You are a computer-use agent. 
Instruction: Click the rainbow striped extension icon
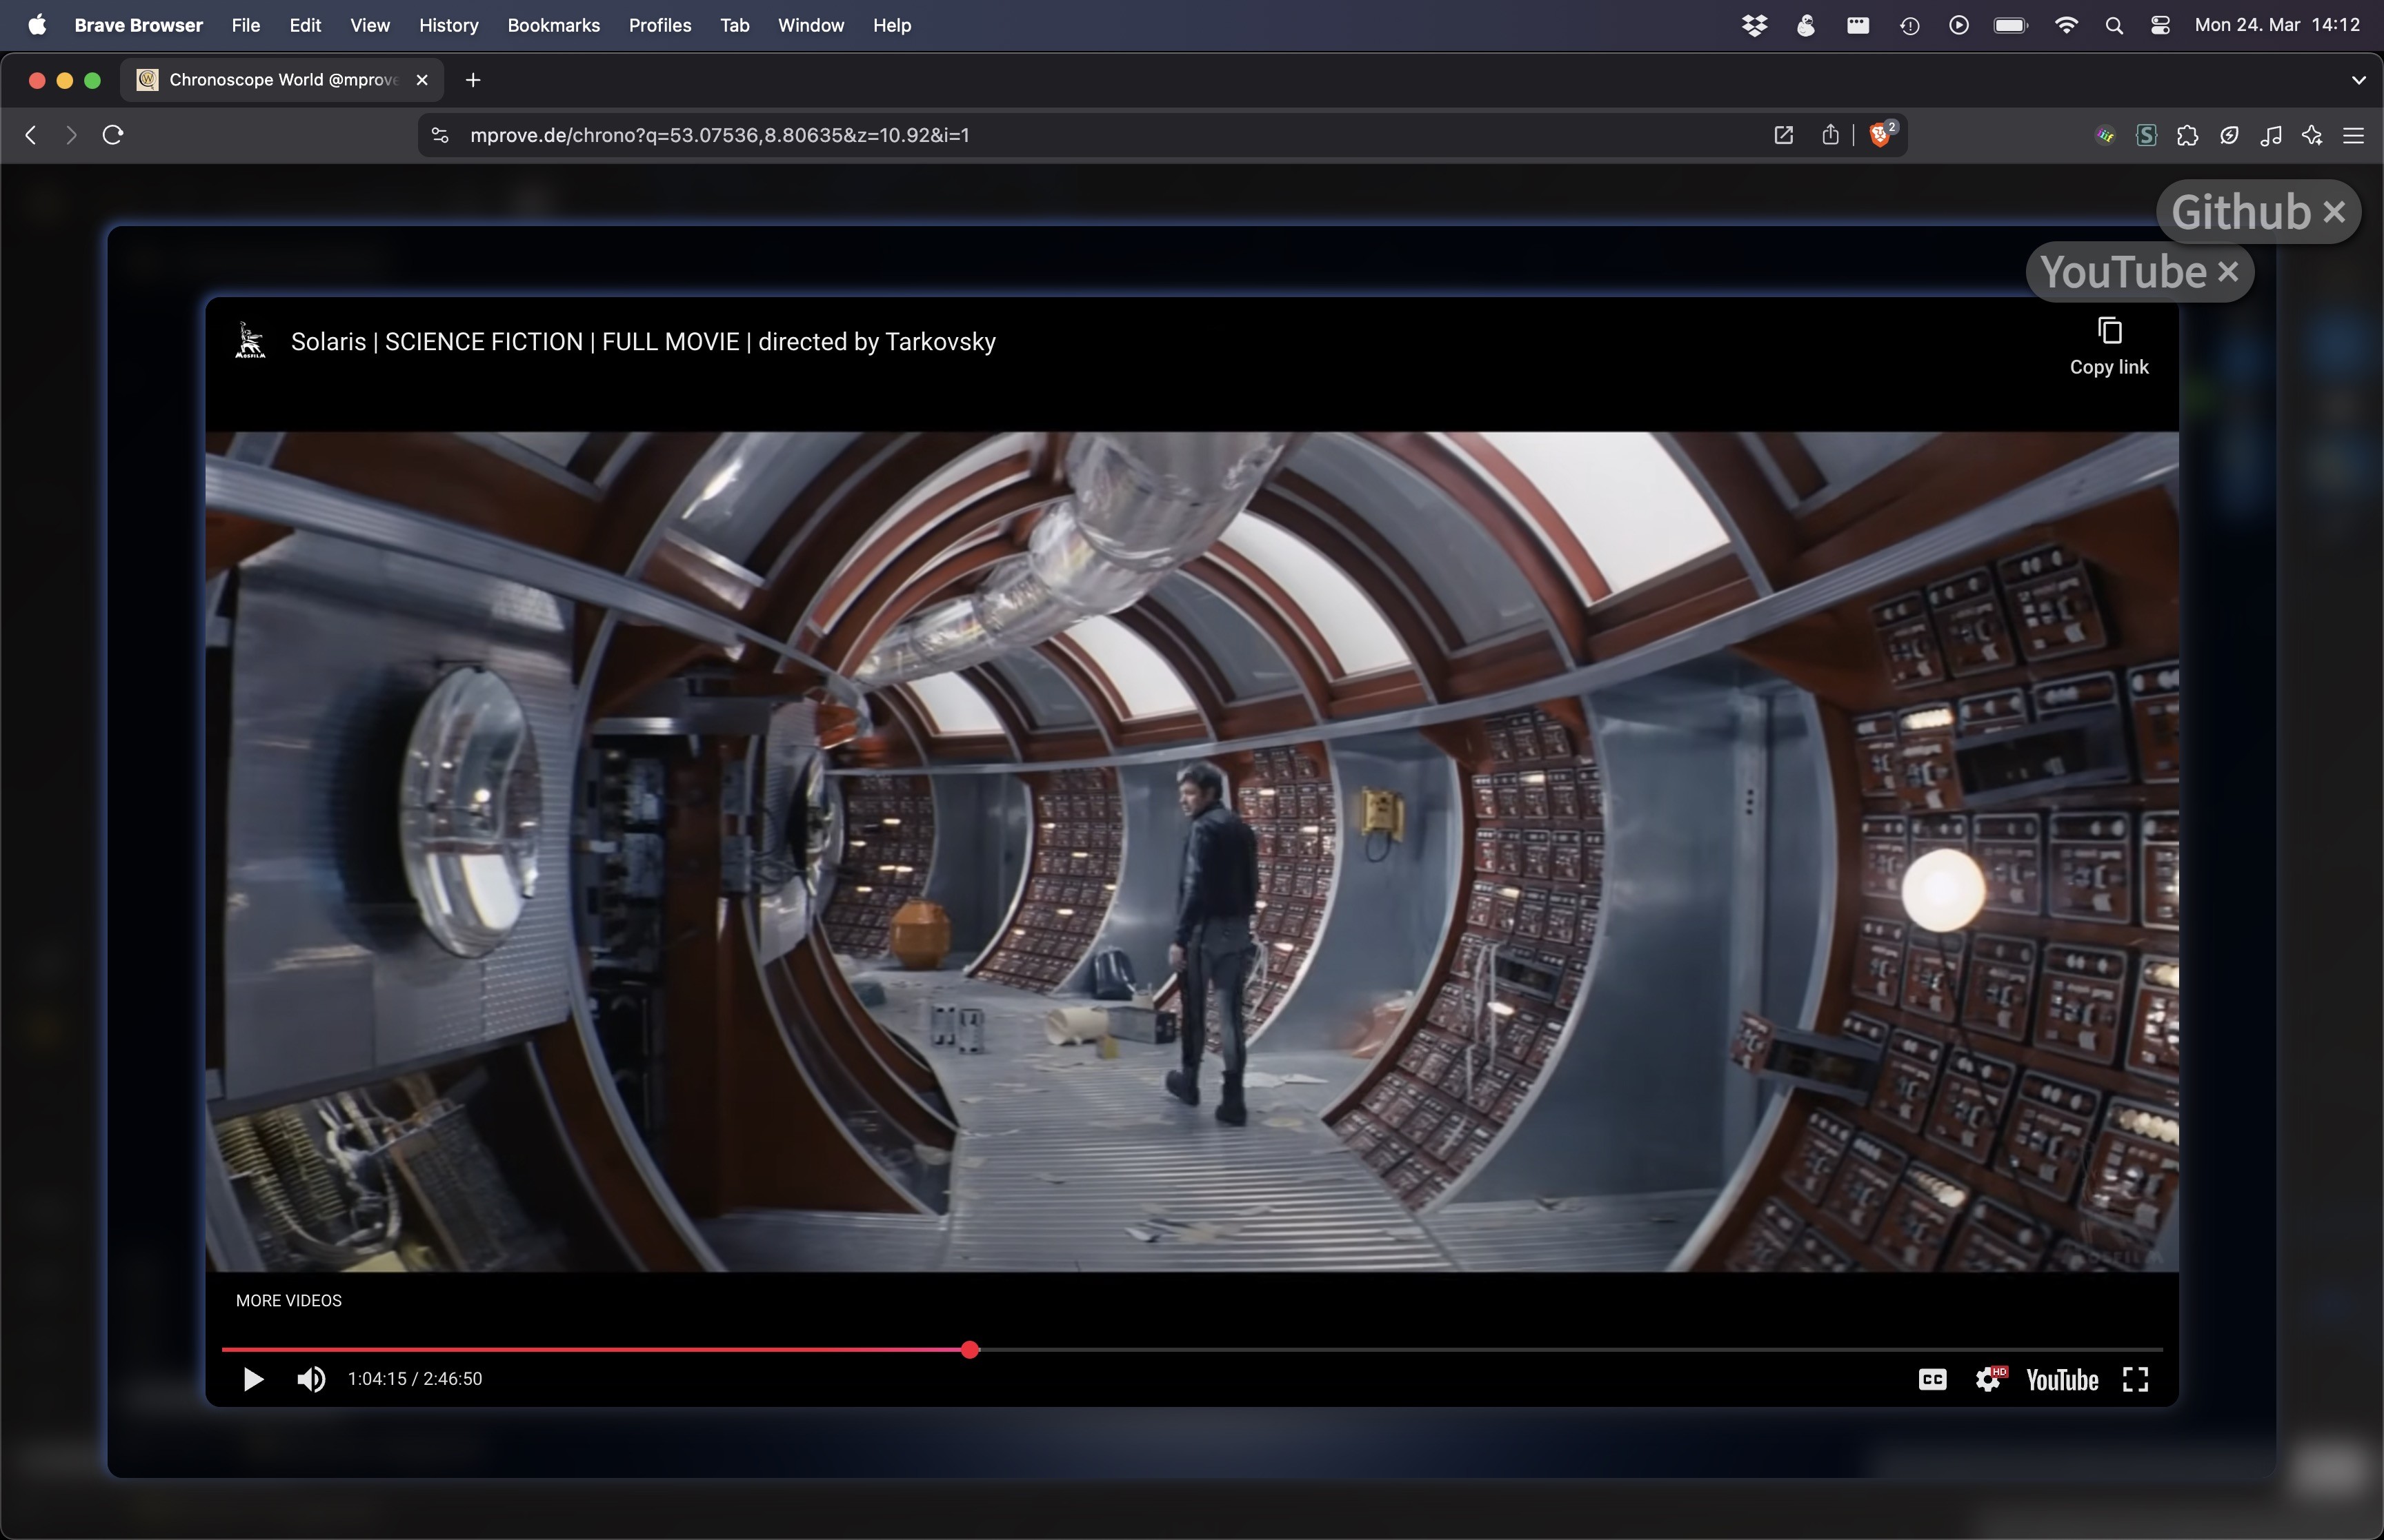tap(2105, 135)
